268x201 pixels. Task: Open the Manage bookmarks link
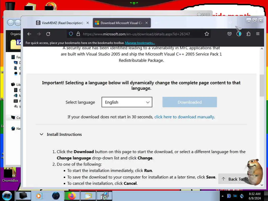pos(140,43)
